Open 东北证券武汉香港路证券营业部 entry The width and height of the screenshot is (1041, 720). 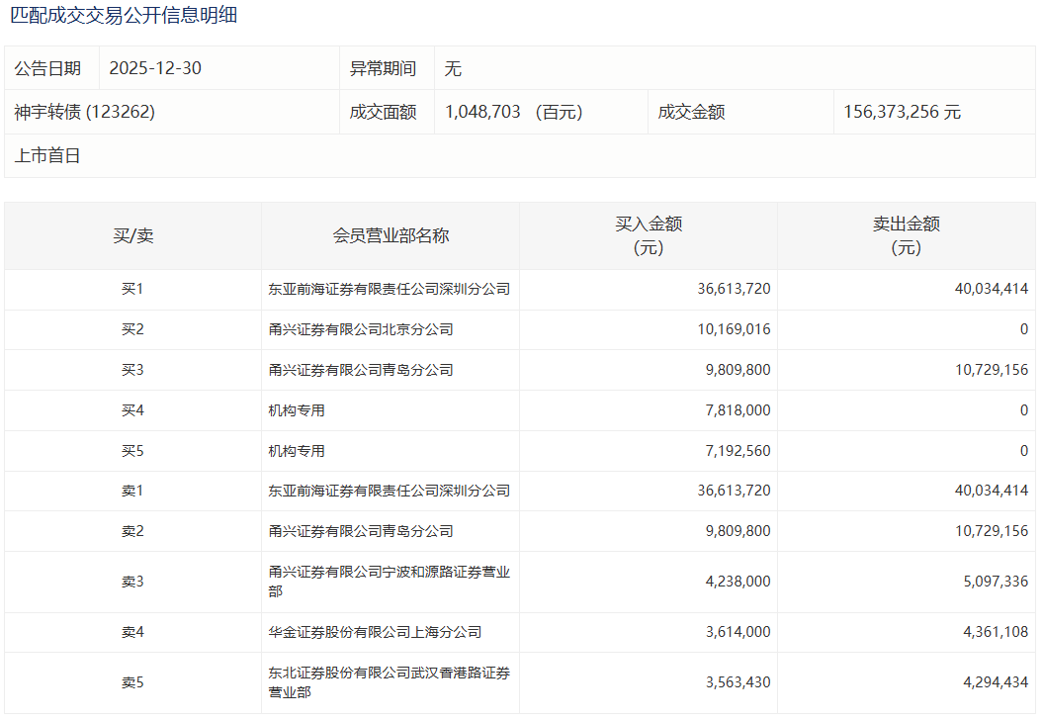[389, 682]
